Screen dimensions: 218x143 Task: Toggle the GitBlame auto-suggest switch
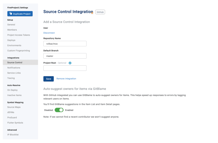(59, 110)
